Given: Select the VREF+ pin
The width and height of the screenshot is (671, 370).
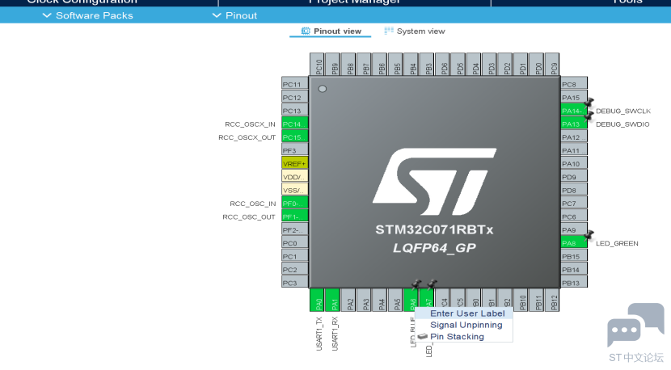Looking at the screenshot, I should click(x=294, y=164).
